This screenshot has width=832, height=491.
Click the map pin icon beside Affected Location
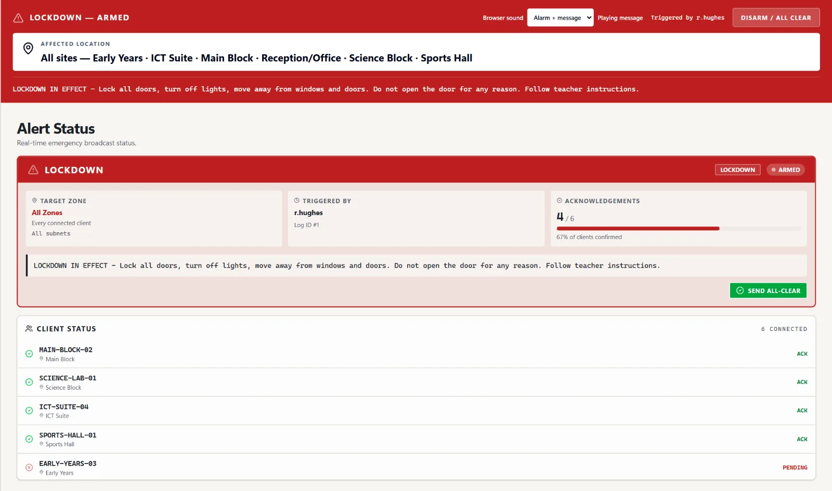(28, 48)
